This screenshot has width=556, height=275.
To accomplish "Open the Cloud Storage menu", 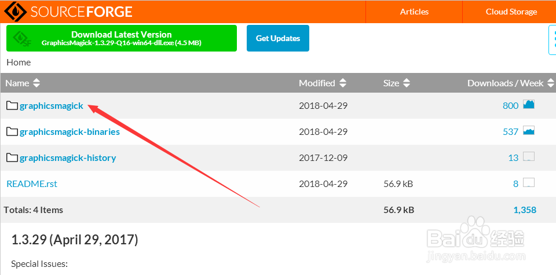I will [511, 12].
